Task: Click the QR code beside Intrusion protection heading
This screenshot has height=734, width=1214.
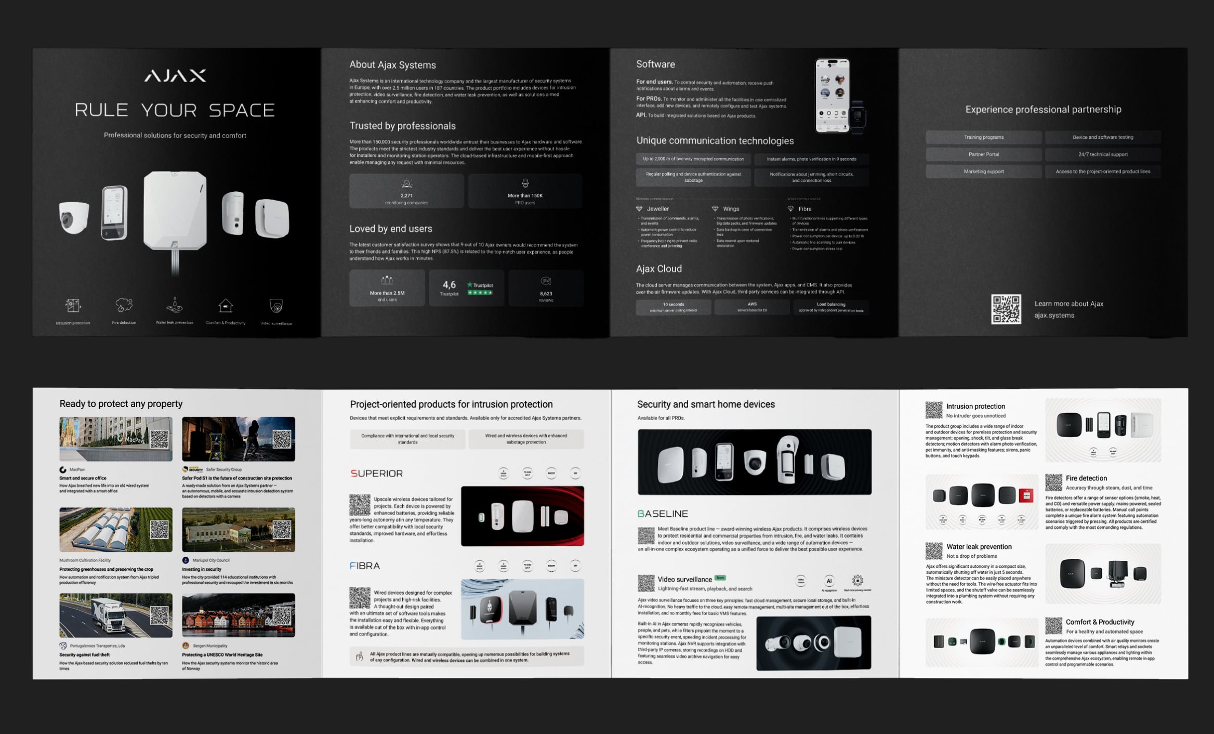Action: pos(934,410)
